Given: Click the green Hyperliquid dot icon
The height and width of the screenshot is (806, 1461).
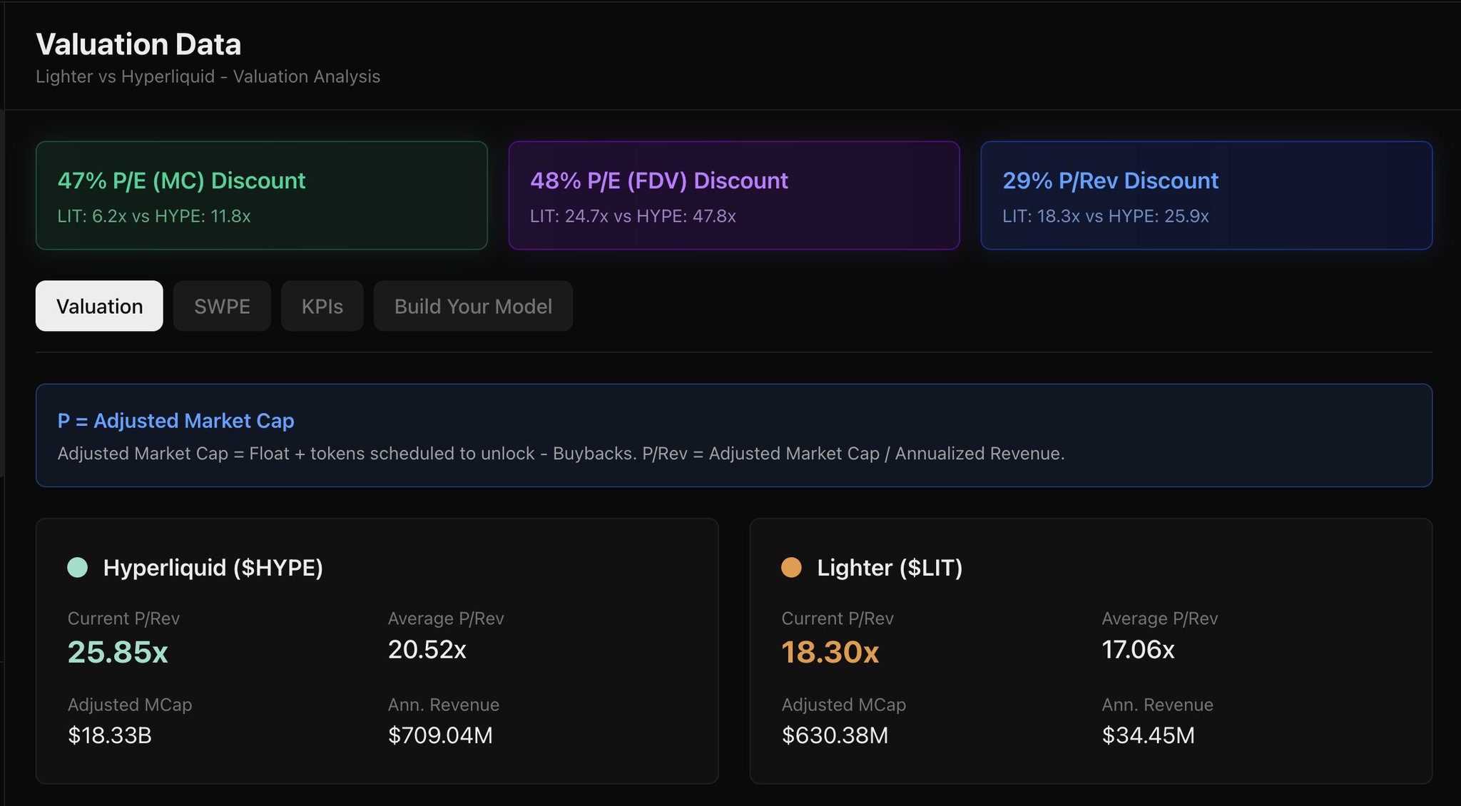Looking at the screenshot, I should pos(77,568).
